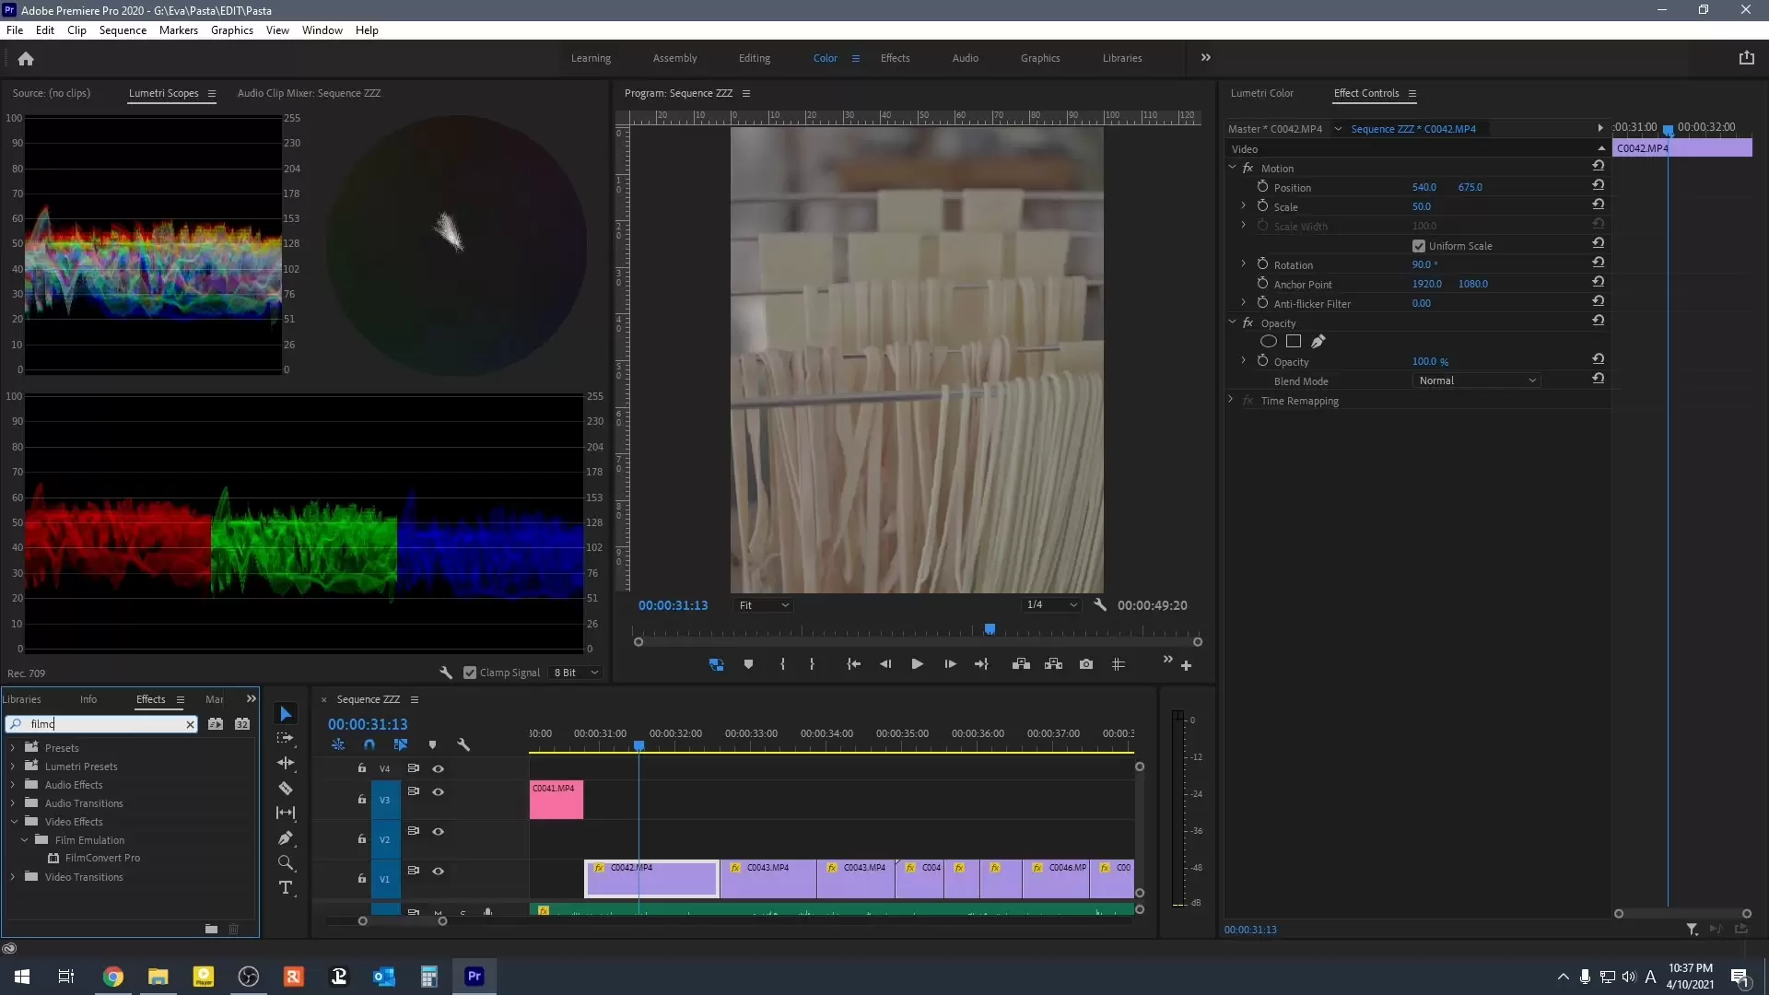Switch to the Editing workspace

tap(754, 58)
